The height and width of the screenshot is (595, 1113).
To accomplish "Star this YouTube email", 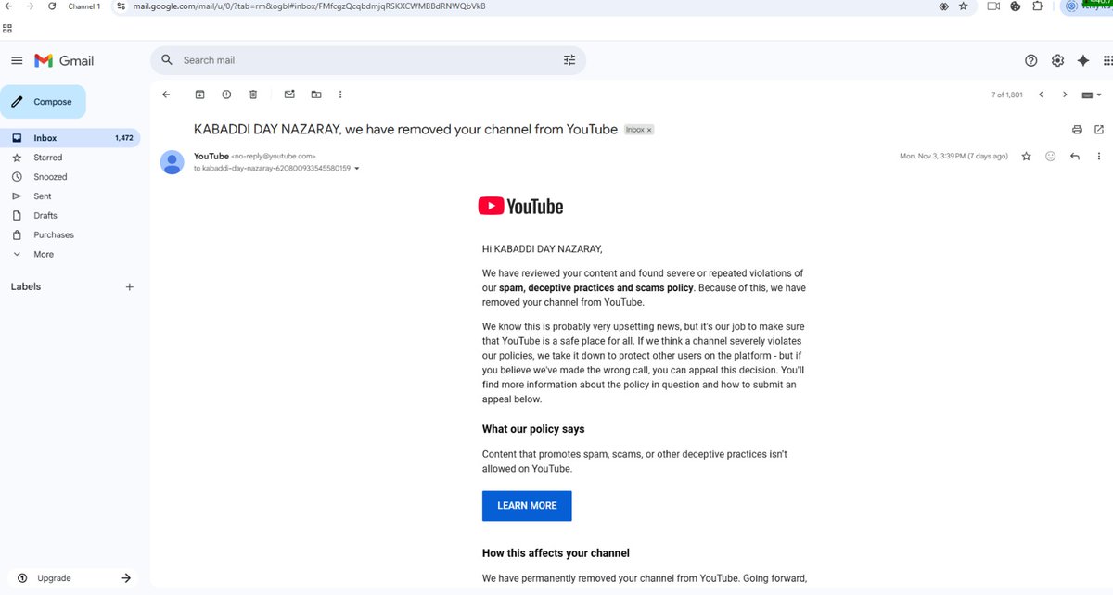I will [1026, 157].
